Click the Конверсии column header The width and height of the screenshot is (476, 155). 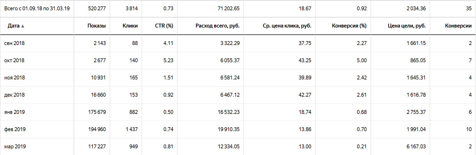click(x=458, y=26)
